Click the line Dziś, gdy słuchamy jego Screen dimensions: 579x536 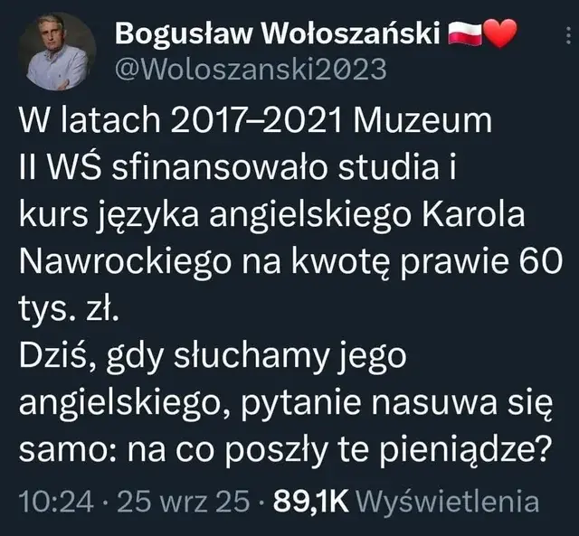click(213, 358)
